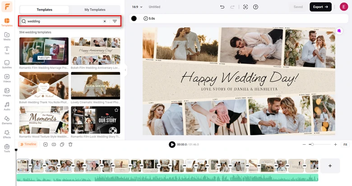Image resolution: width=352 pixels, height=186 pixels.
Task: Favorite the Romantic Film Look Wedding Story template
Action: point(116,110)
